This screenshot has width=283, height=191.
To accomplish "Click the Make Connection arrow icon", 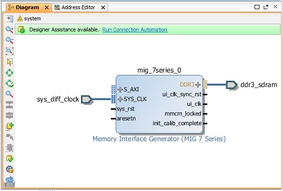I will (10, 137).
